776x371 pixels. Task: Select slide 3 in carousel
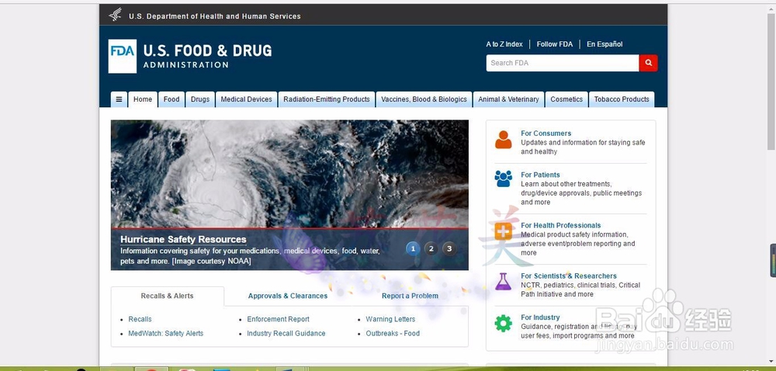tap(449, 248)
